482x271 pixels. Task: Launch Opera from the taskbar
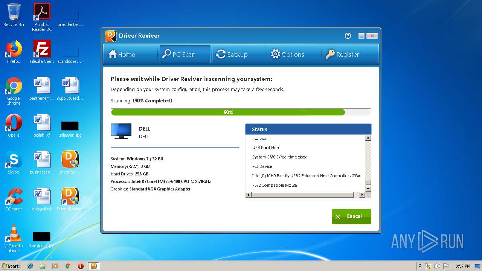81,266
